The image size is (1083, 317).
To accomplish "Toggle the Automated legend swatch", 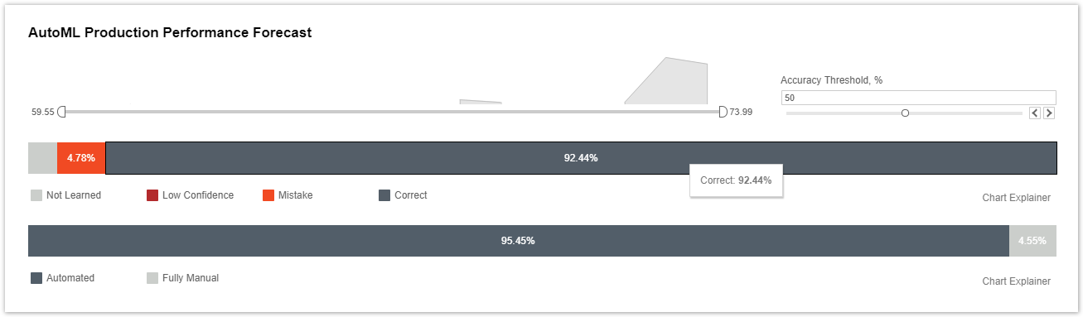I will point(36,278).
